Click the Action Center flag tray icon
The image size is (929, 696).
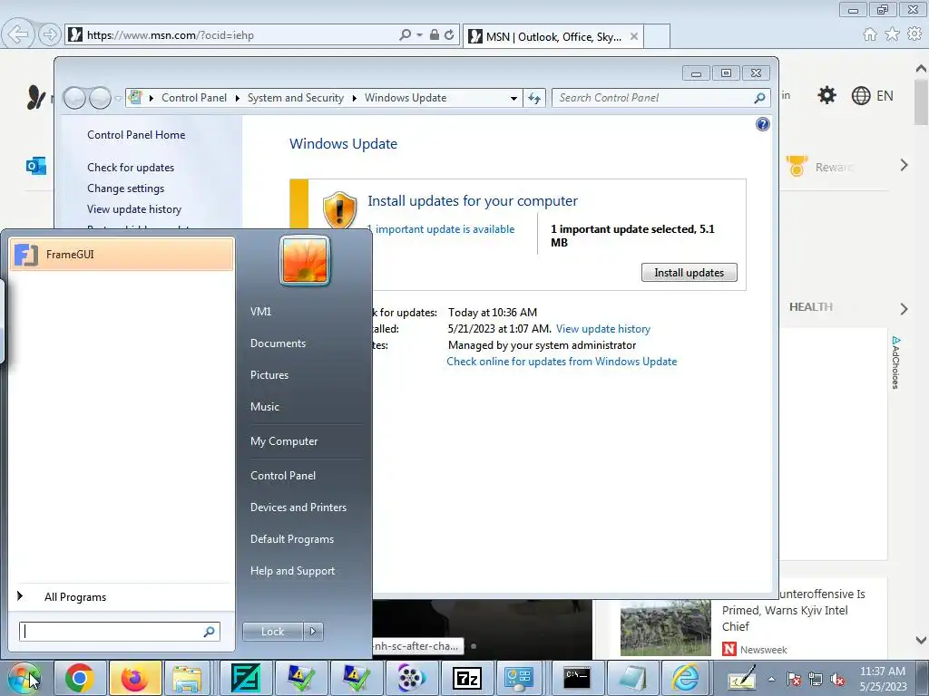point(794,680)
